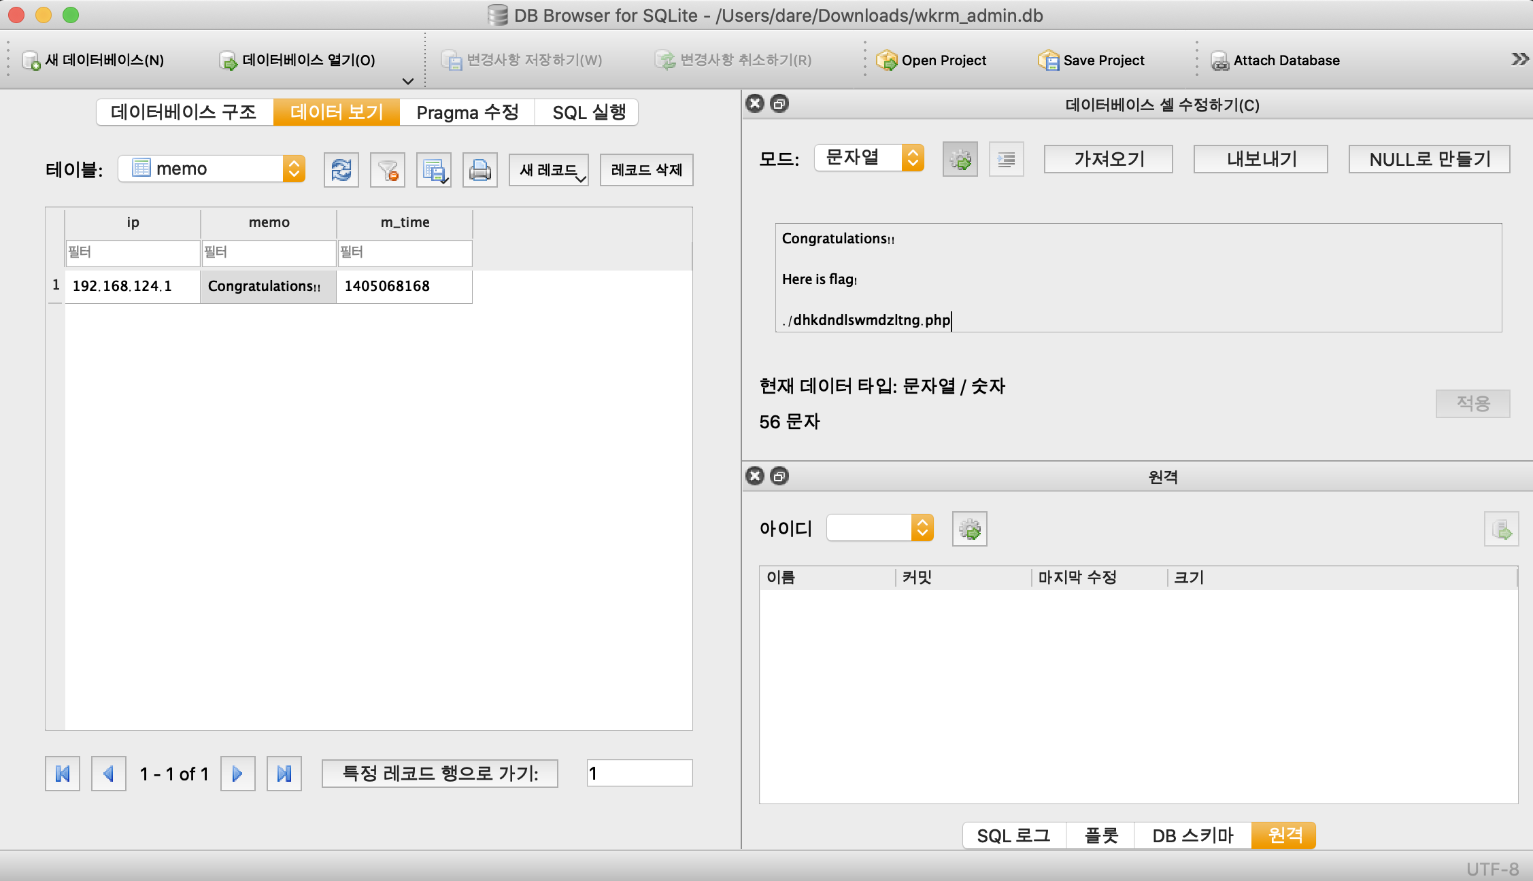
Task: Expand the toolbar overflow chevron
Action: [x=1519, y=60]
